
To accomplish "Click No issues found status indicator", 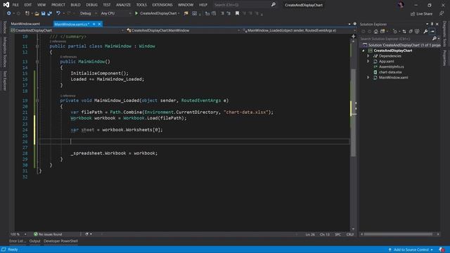I will [x=48, y=234].
